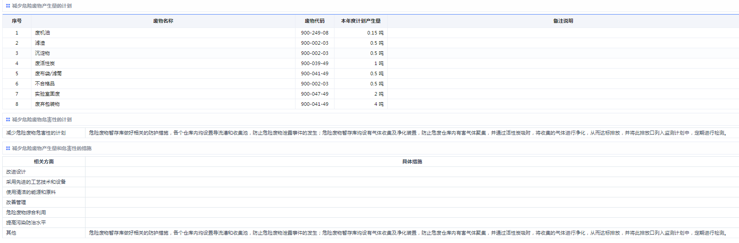
Task: Click the icon beside 减少危险废物危害性的计划 heading
Action: [x=8, y=120]
